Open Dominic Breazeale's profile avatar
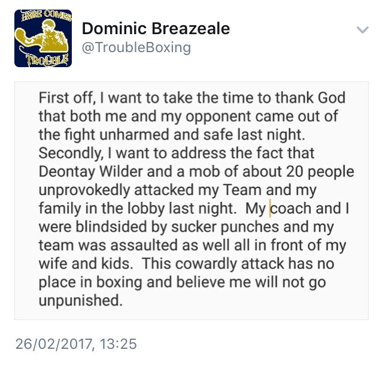 click(x=43, y=38)
